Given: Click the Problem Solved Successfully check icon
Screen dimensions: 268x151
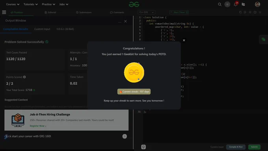Looking at the screenshot, I should (47, 42).
